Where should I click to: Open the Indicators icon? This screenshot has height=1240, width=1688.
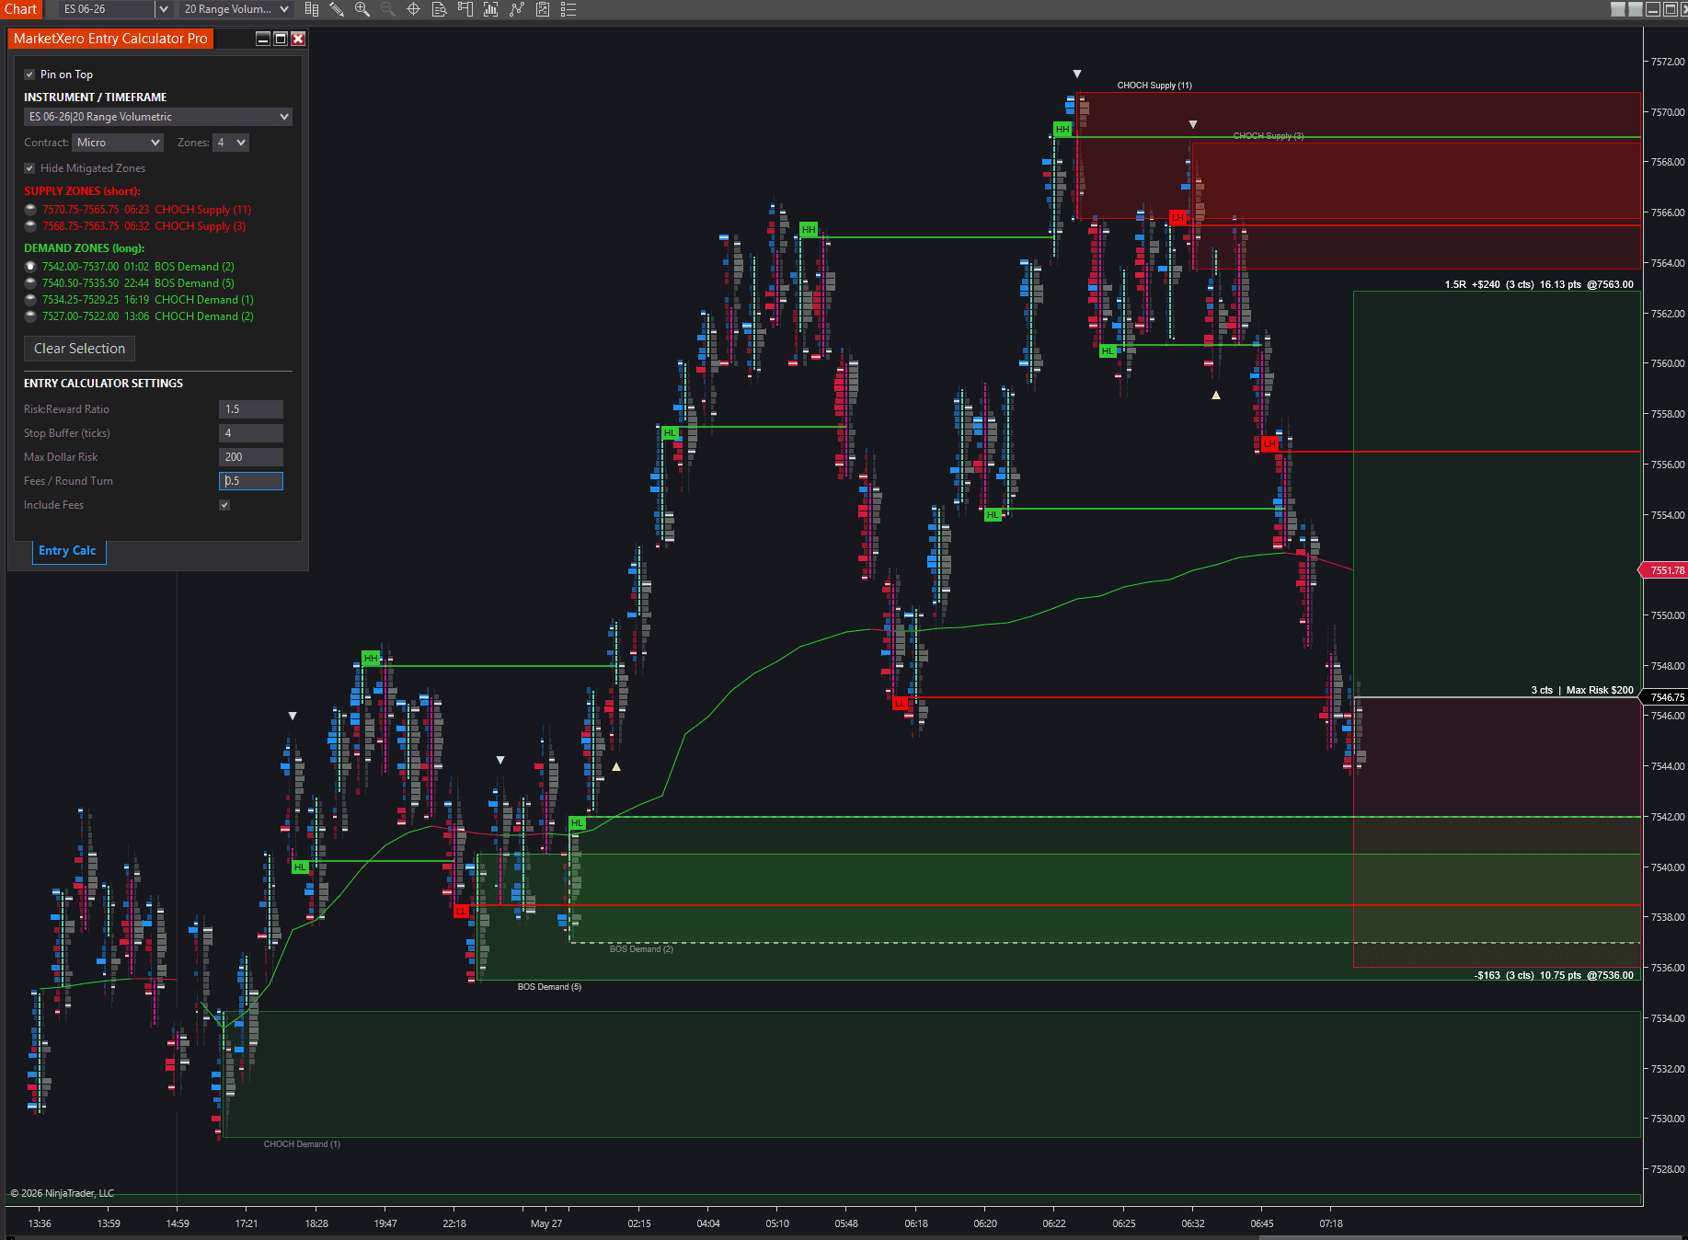(491, 9)
